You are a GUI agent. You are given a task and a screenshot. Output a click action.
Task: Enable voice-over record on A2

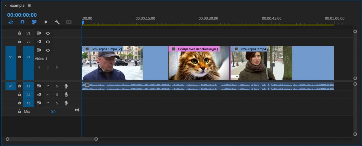[x=66, y=95]
